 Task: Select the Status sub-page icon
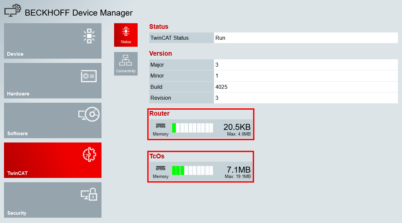tap(126, 35)
